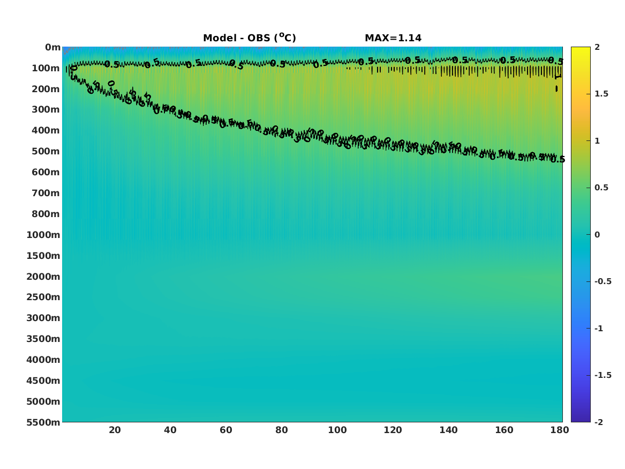Click the "700m" depth axis label
This screenshot has width=625, height=469.
coord(46,193)
